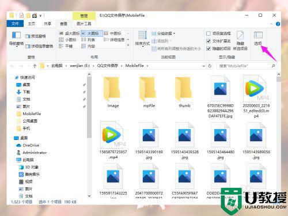Click the Up directory arrow
This screenshot has width=288, height=216.
(35, 66)
